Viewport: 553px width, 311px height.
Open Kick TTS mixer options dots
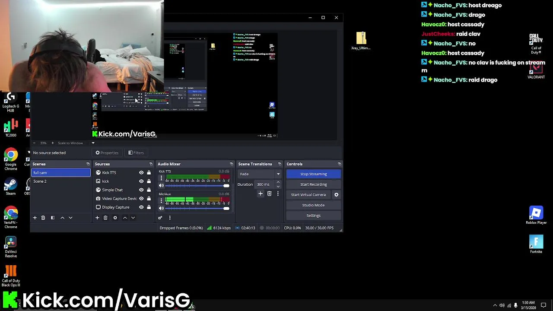pos(161,178)
